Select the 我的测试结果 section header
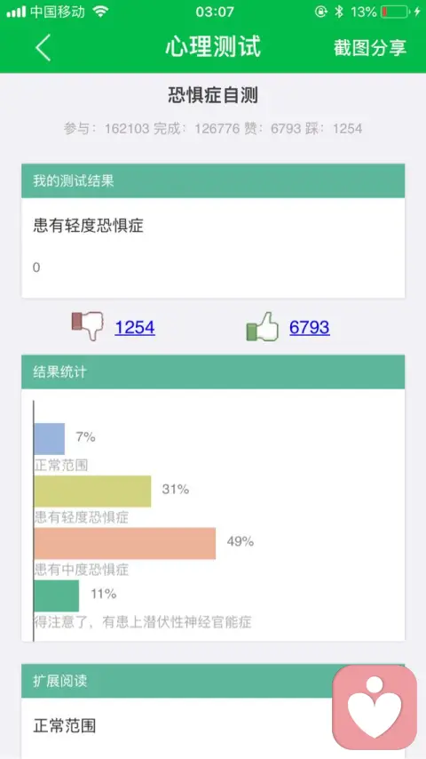This screenshot has width=426, height=759. click(213, 181)
